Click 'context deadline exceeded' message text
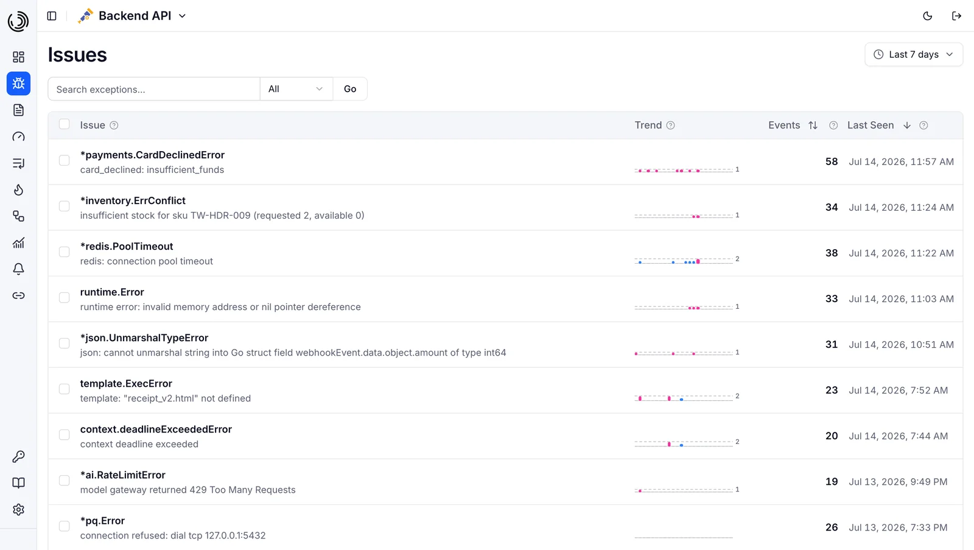This screenshot has width=974, height=550. coord(139,444)
